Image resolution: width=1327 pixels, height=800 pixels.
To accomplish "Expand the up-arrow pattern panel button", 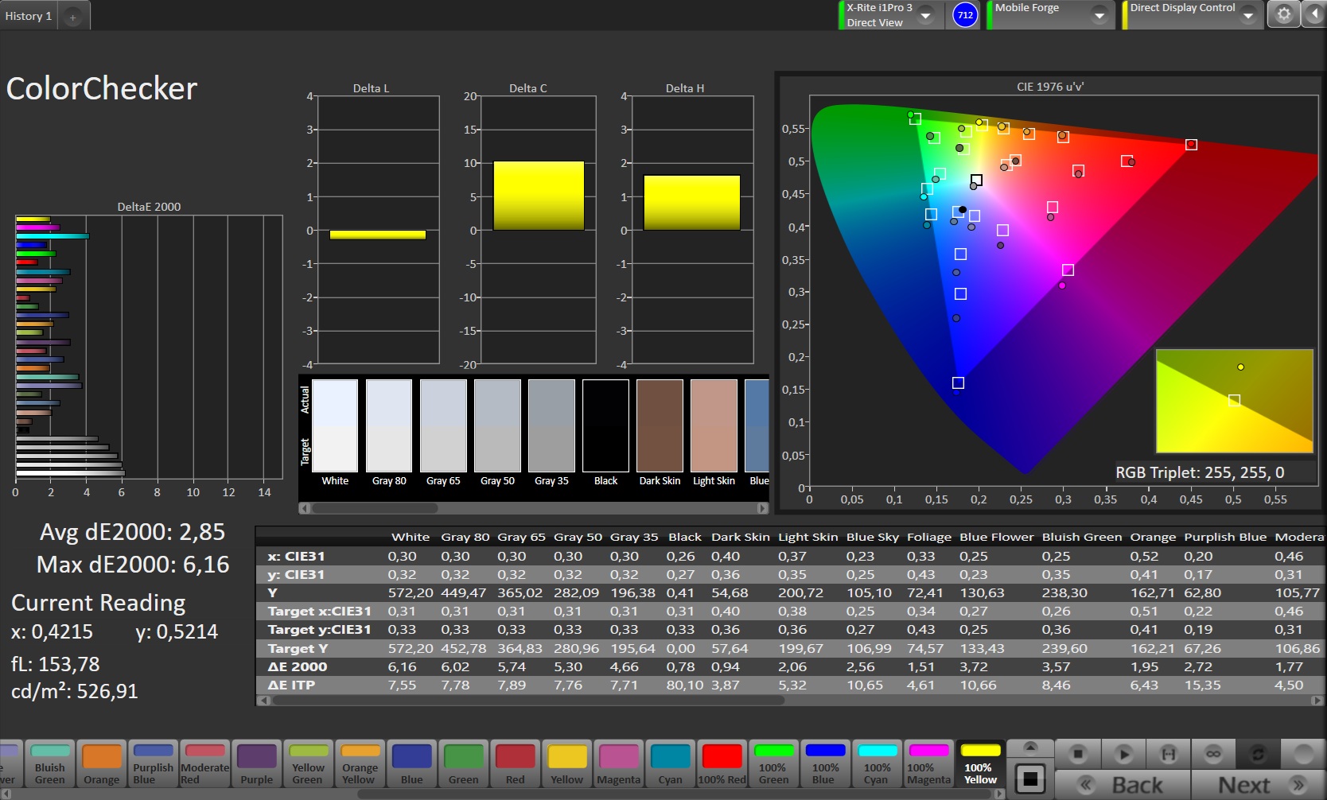I will pos(1030,748).
